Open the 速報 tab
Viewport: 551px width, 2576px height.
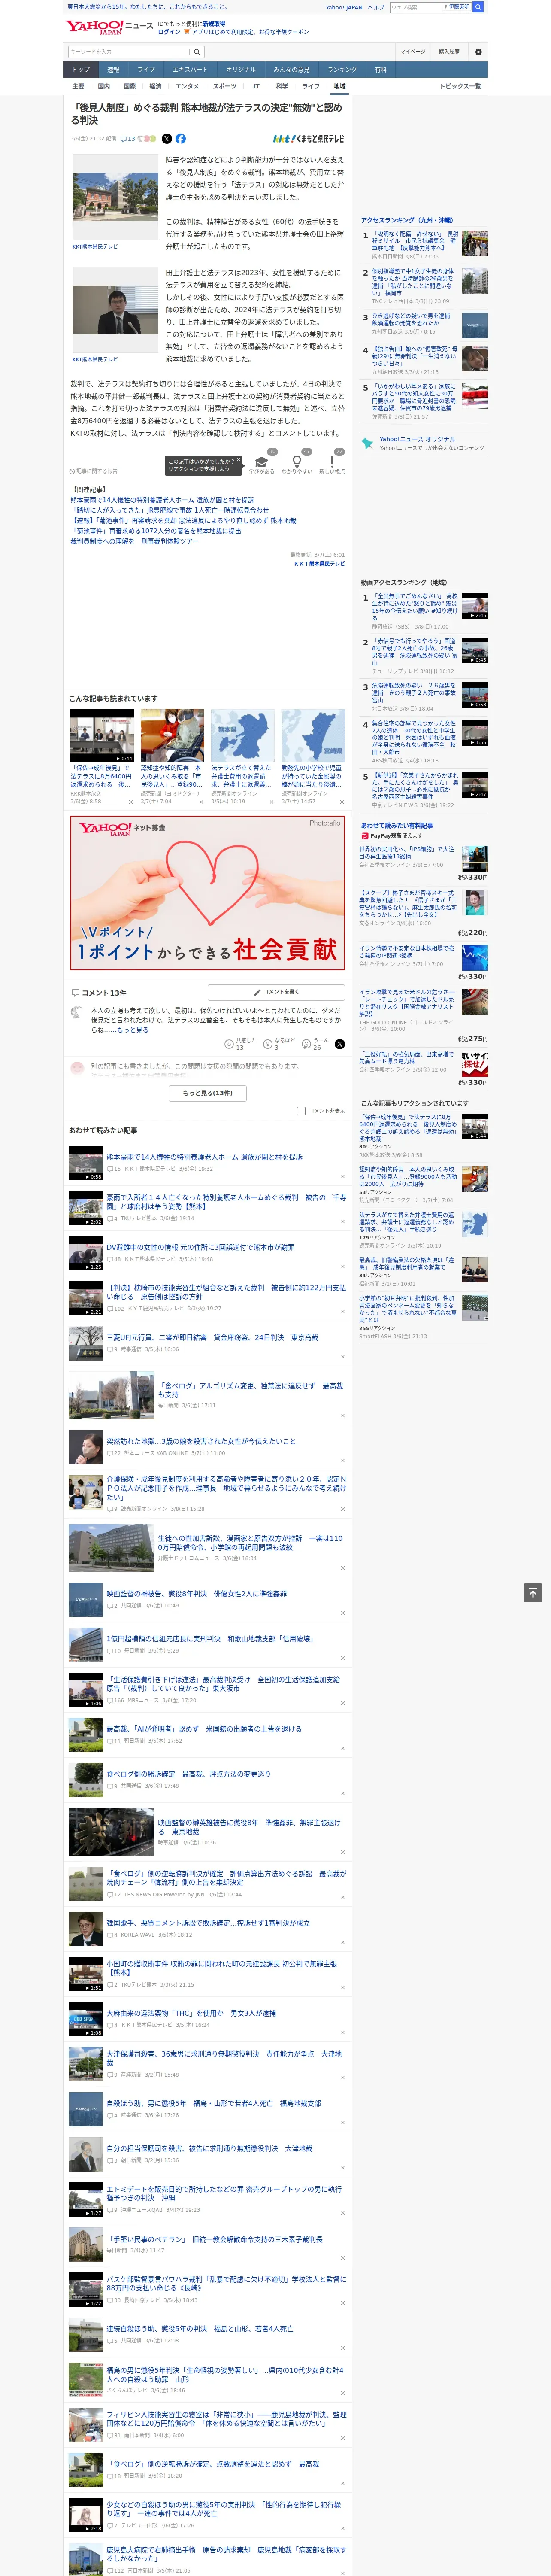(113, 69)
